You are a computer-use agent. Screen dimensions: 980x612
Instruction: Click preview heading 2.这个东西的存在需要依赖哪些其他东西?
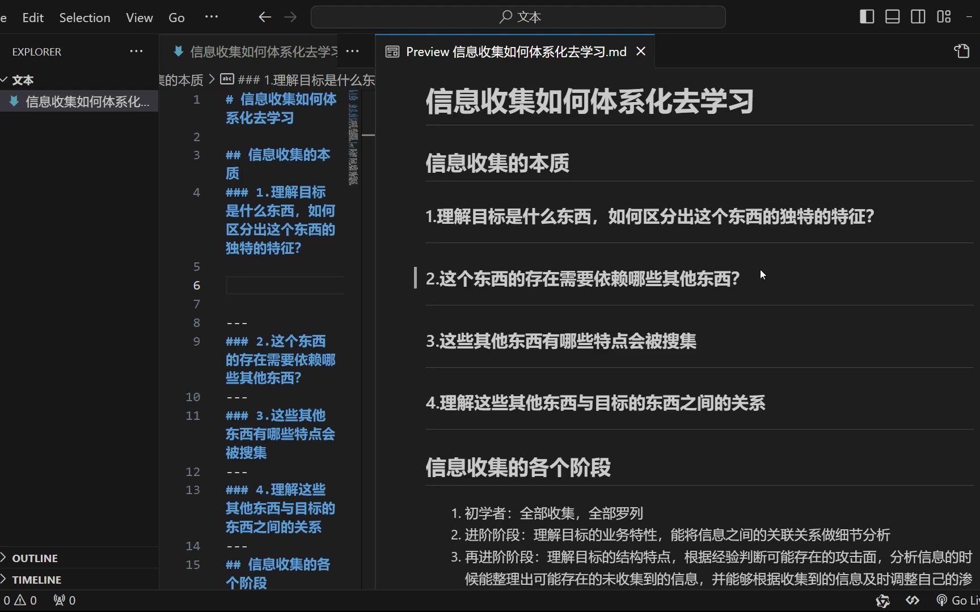pos(583,278)
